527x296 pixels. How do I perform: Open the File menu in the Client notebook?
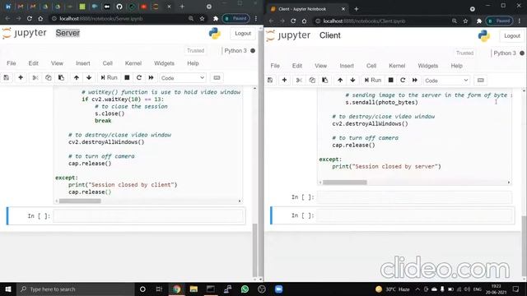[275, 66]
